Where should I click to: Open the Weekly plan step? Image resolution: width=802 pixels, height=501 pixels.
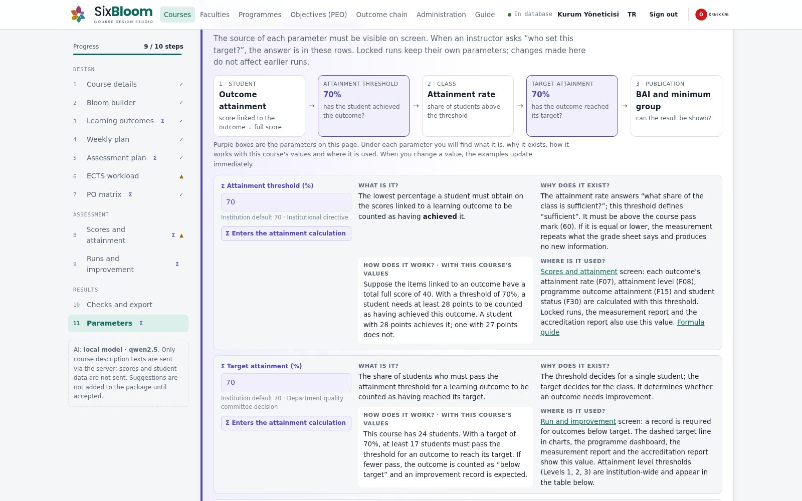[x=128, y=139]
